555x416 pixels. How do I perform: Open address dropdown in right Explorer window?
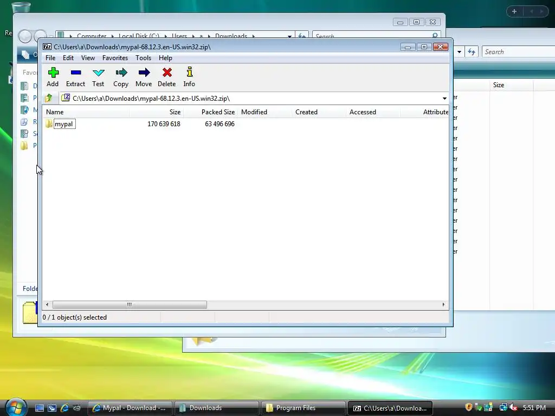click(x=459, y=52)
